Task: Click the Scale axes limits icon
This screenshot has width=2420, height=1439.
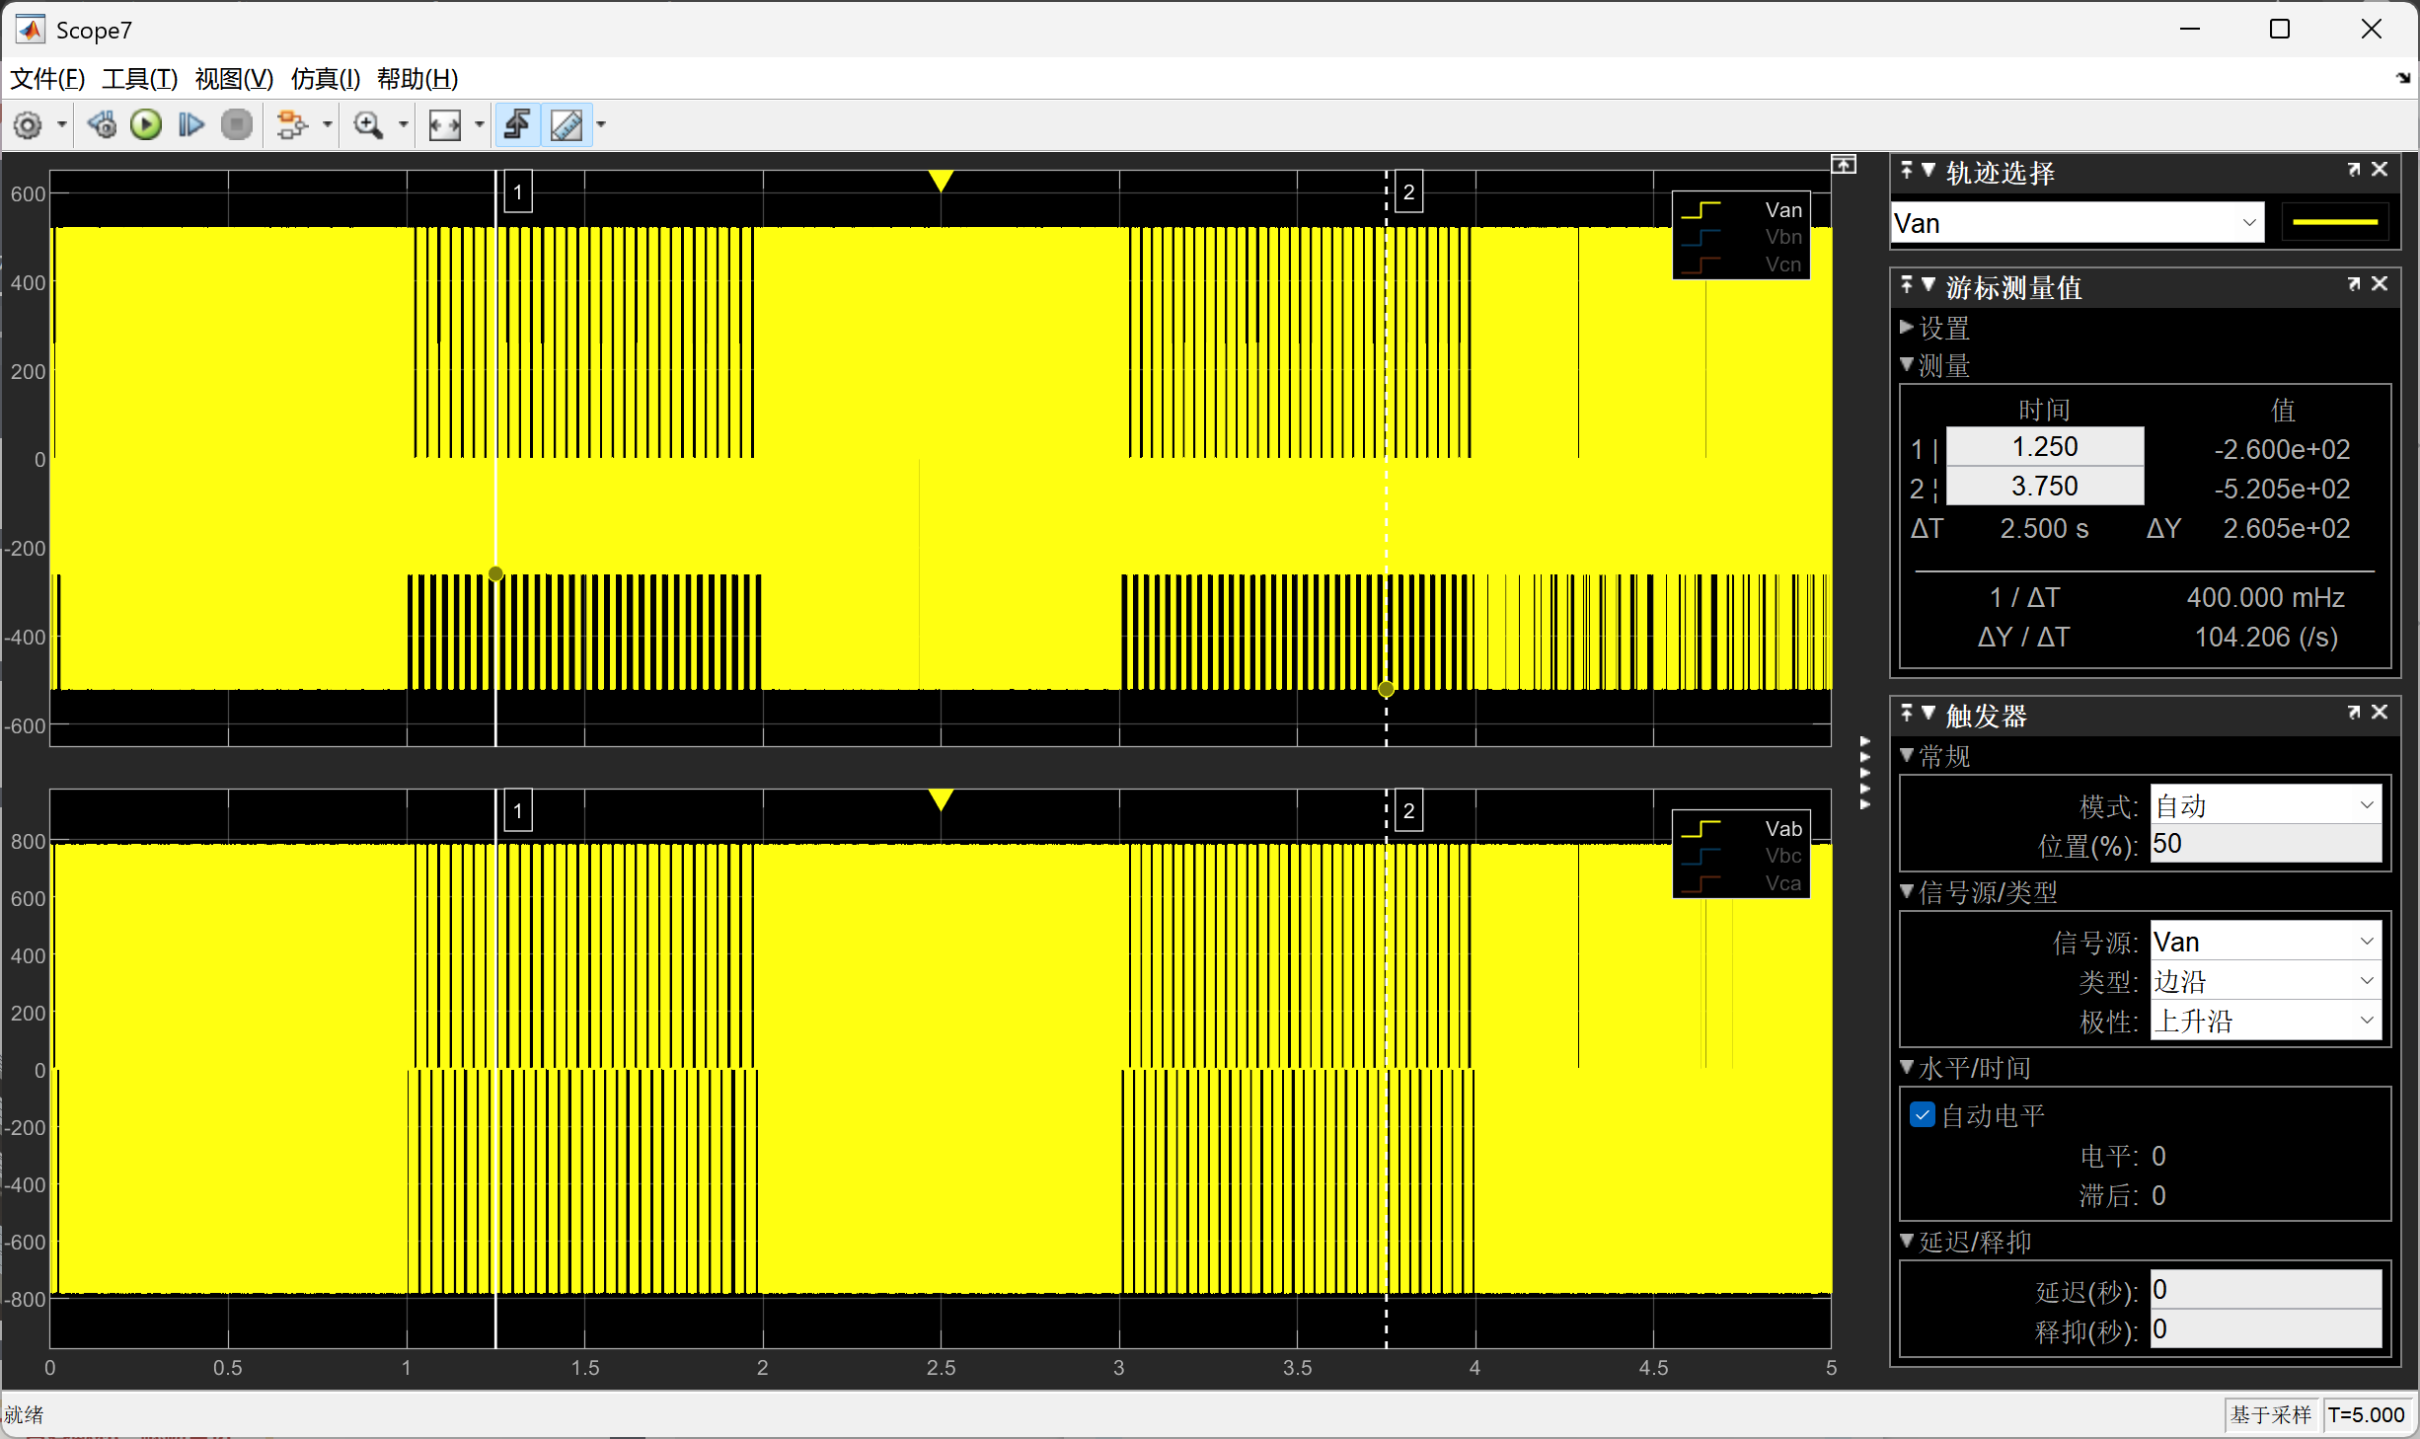Action: (x=445, y=125)
